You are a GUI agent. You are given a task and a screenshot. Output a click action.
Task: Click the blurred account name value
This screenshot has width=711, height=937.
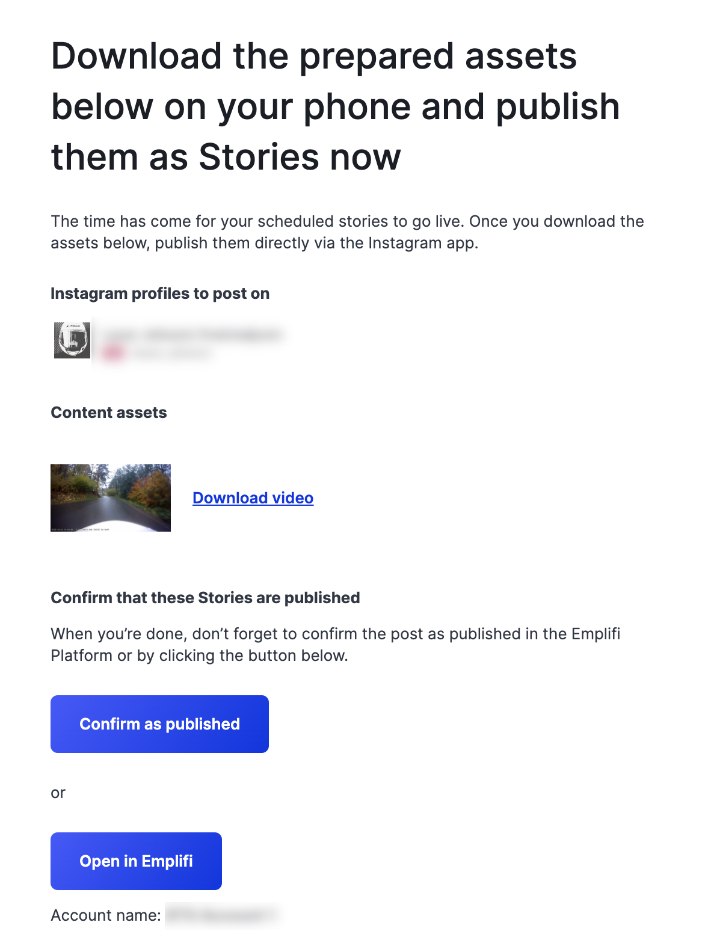tap(220, 915)
